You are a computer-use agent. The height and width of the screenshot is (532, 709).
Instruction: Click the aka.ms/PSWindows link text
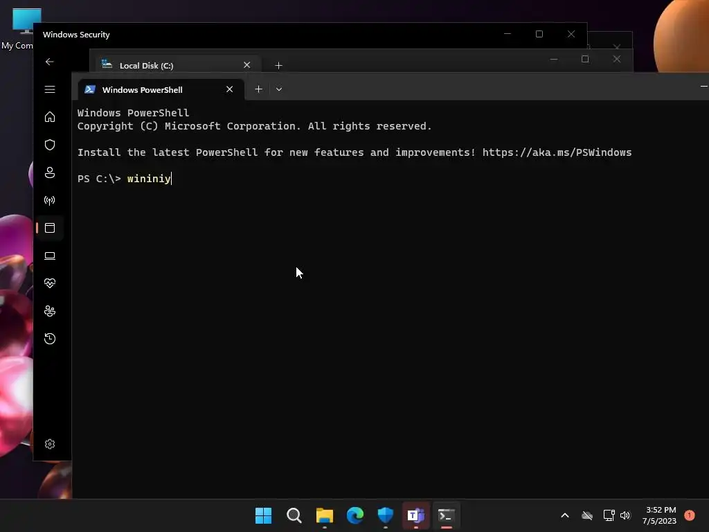point(557,152)
